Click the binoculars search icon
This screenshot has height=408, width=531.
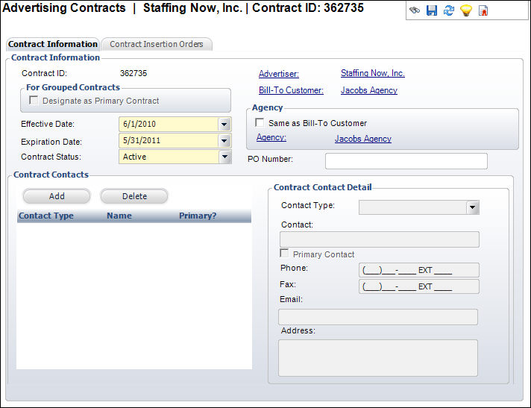click(415, 11)
